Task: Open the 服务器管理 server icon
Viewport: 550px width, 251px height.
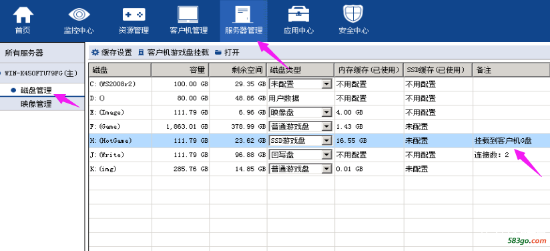Action: tap(243, 15)
